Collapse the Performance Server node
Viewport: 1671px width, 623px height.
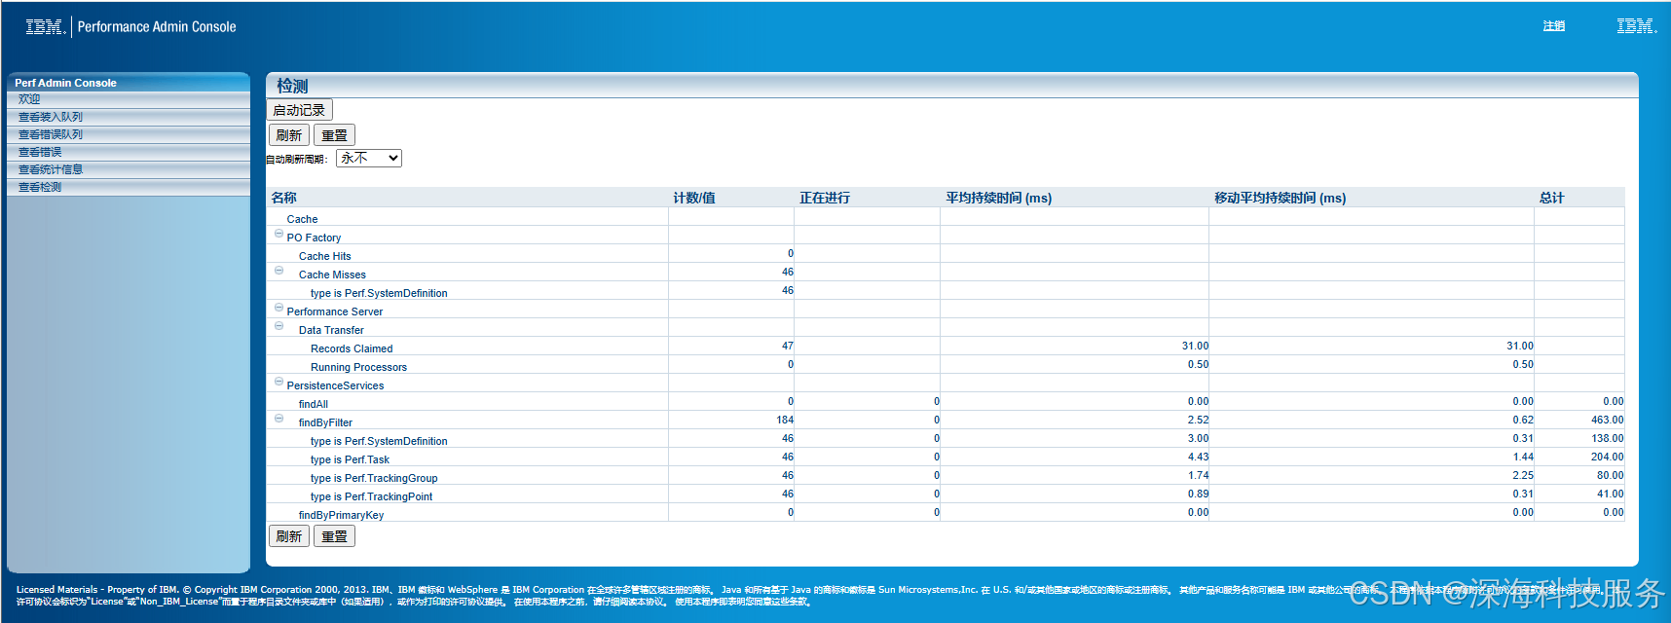coord(278,308)
